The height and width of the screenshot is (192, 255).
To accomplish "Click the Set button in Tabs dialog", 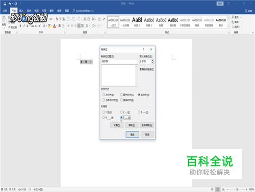I will coord(117,125).
